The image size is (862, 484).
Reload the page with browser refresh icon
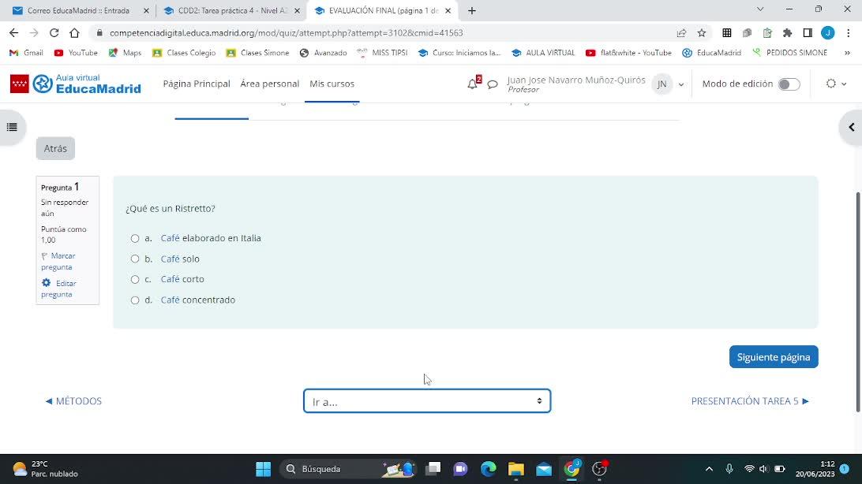(54, 33)
